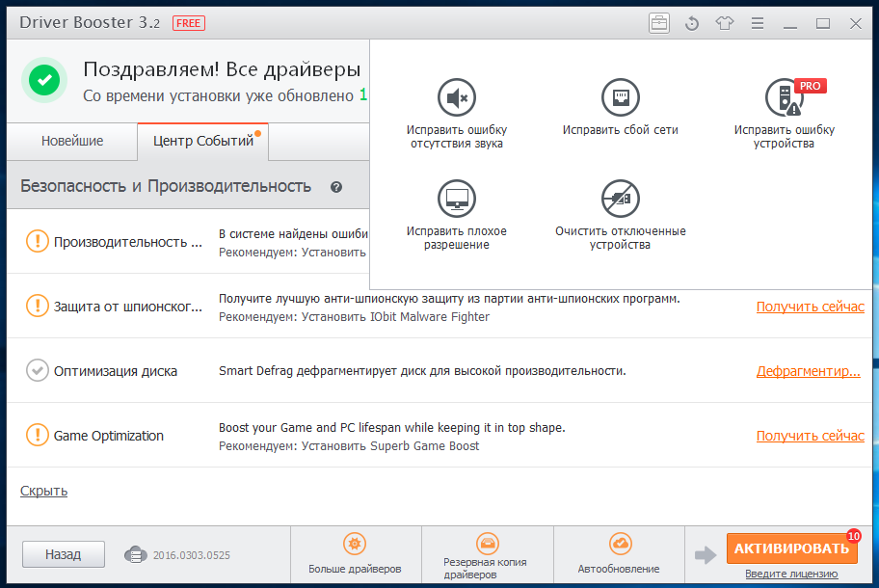Image resolution: width=879 pixels, height=588 pixels.
Task: Open the toolbox (tools) icon in title bar
Action: point(659,23)
